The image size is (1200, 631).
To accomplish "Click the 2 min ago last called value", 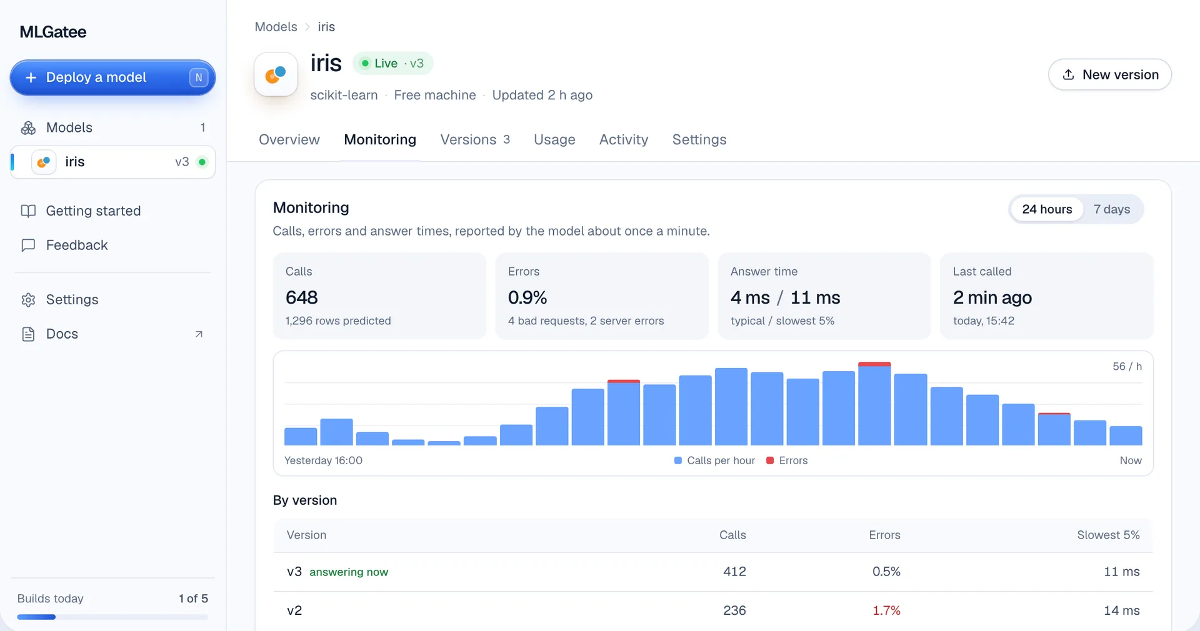I will [x=992, y=297].
